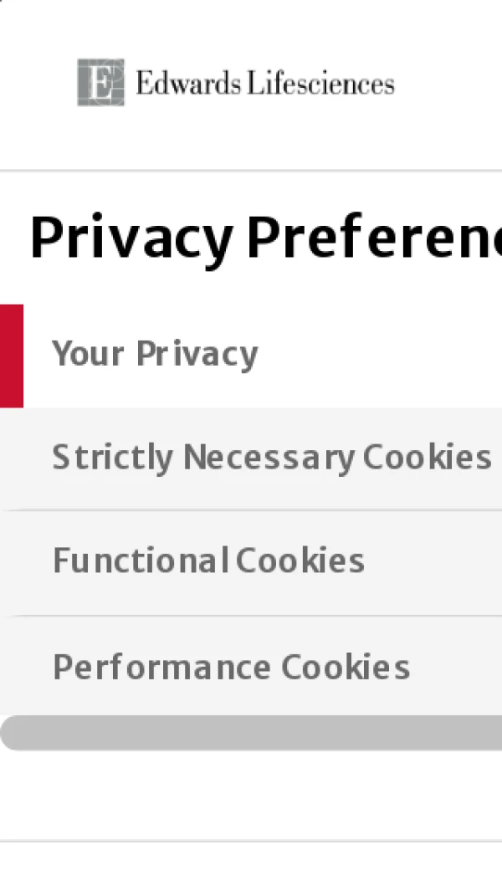Select the Your Privacy tab
Screen dimensions: 502x891
[x=156, y=355]
